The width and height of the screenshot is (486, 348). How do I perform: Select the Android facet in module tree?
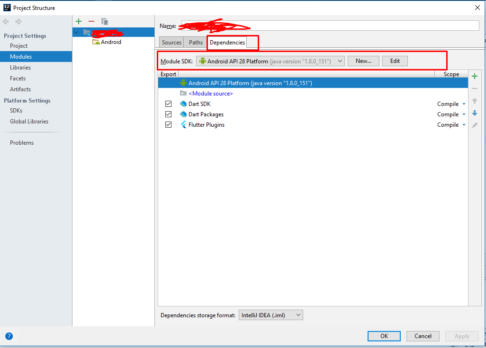click(x=110, y=42)
